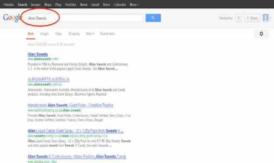Viewport: 274px width, 163px height.
Task: Open News in the top bar
Action: 84,5
